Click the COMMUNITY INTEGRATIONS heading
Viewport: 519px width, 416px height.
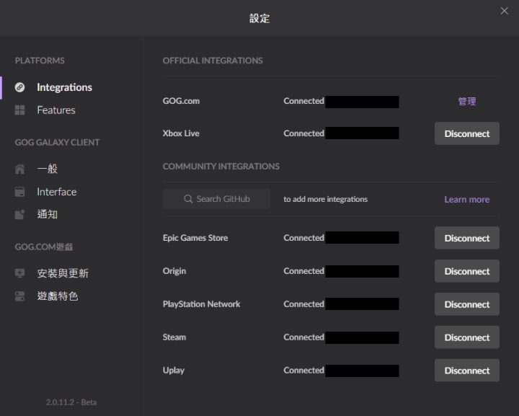pyautogui.click(x=221, y=166)
